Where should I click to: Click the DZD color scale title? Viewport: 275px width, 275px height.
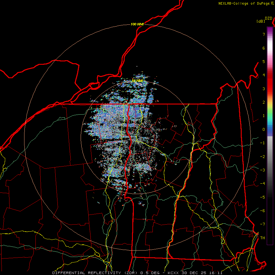click(x=269, y=18)
